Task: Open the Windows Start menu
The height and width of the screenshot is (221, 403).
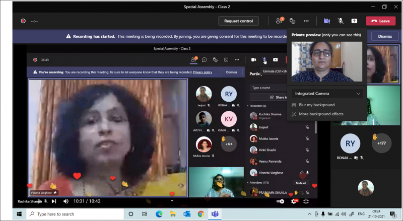Action: click(x=19, y=214)
